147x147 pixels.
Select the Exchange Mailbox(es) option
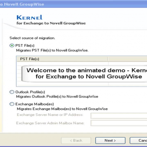click(12, 104)
